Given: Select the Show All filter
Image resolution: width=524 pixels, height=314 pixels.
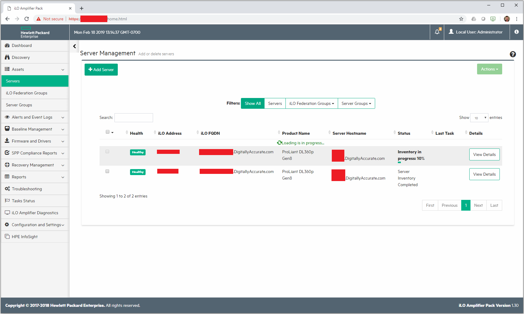Looking at the screenshot, I should 253,103.
